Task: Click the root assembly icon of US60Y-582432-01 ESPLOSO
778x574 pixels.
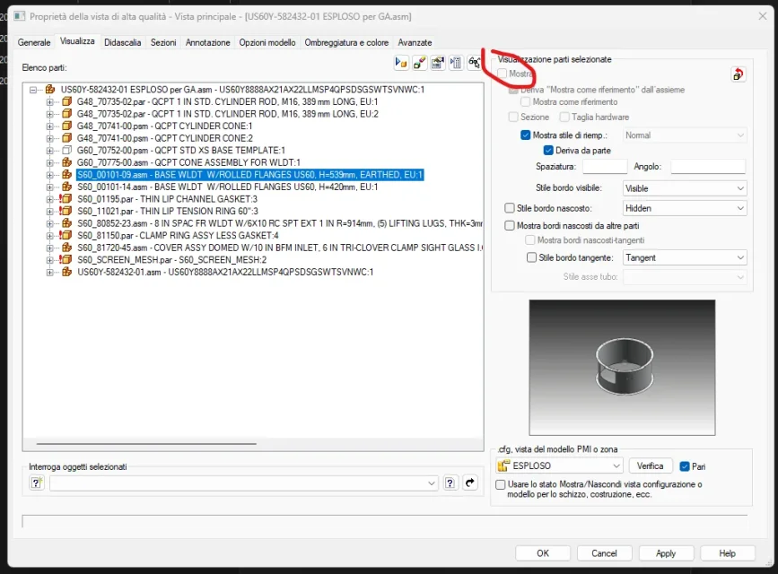Action: click(49, 90)
